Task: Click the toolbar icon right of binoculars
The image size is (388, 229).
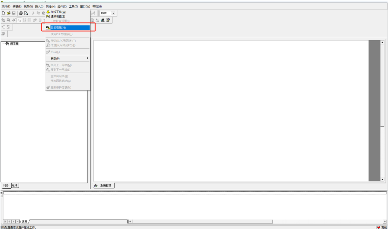Action: coord(108,20)
